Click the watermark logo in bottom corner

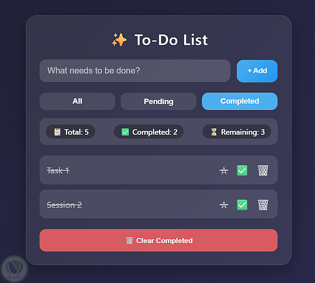[x=14, y=268]
